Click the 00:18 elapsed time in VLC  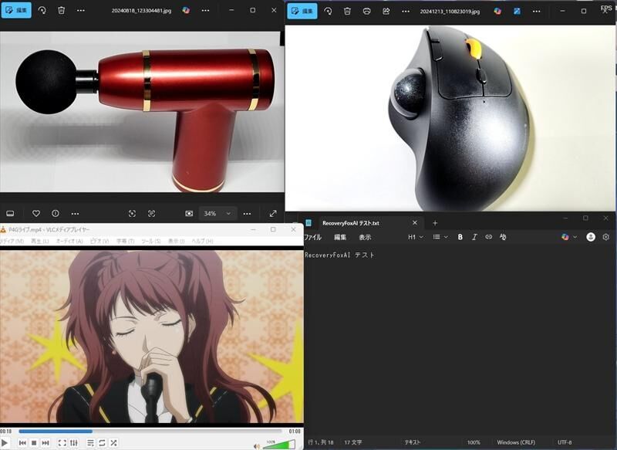tap(6, 431)
